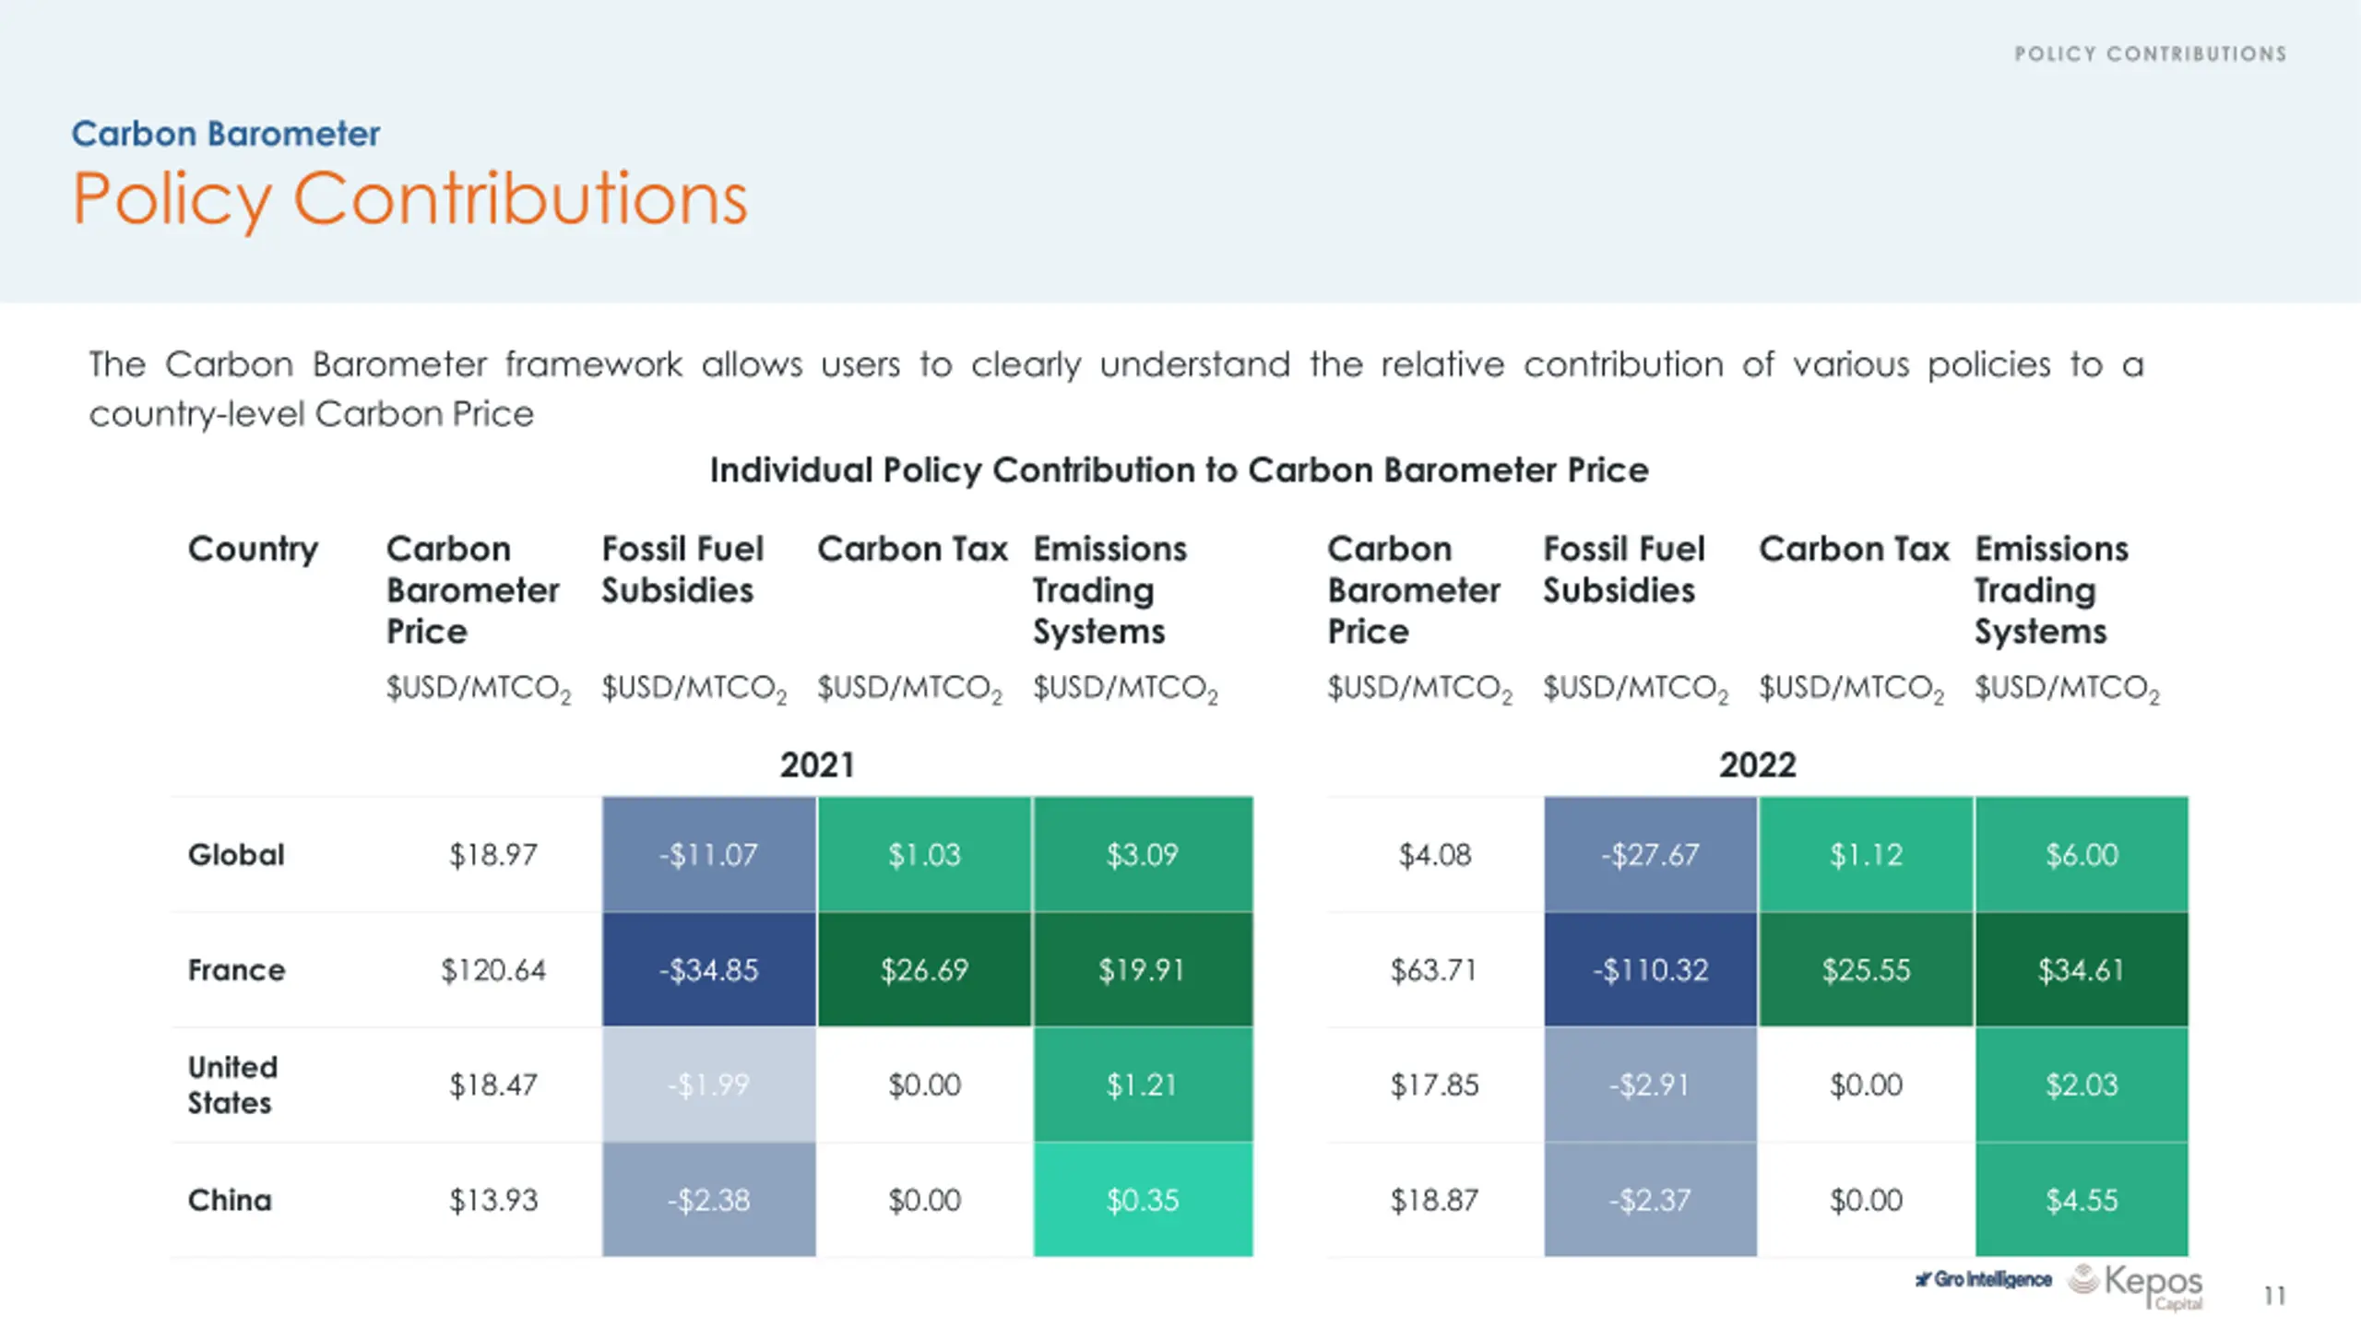Click the Global 2021 price '$18.97'

pos(493,854)
